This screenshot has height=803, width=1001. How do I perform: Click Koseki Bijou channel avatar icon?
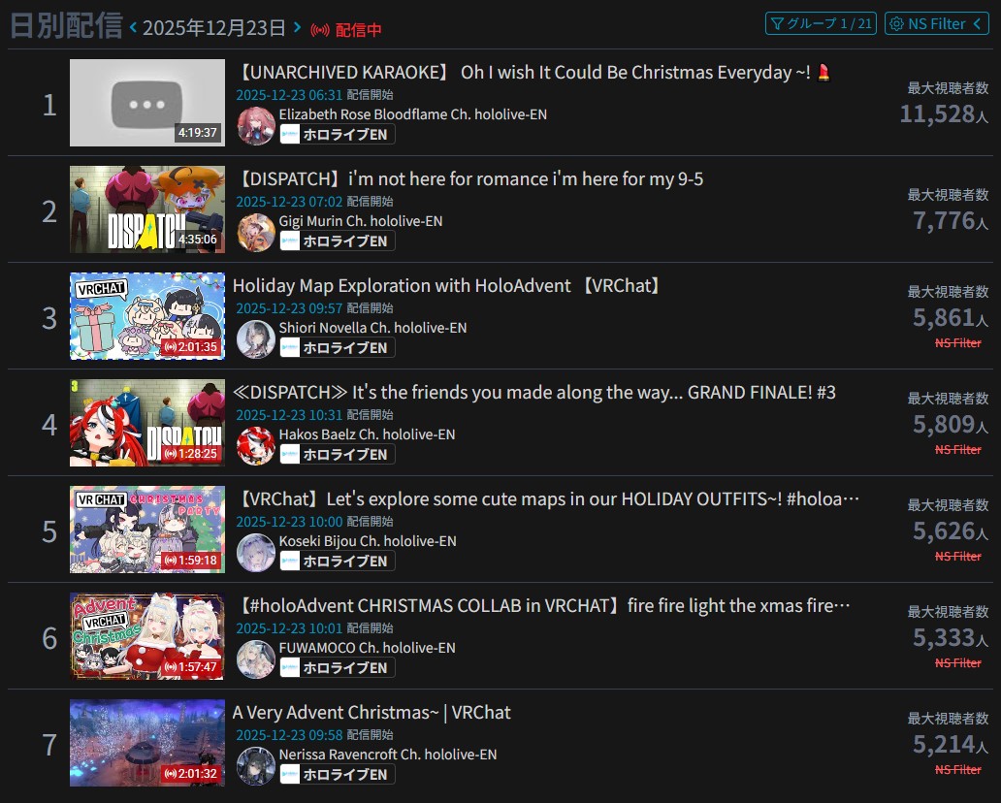click(256, 552)
